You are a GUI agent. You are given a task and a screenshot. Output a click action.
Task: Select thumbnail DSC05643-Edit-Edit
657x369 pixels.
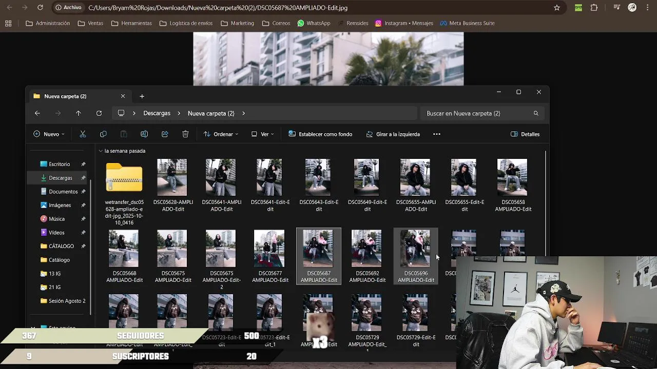[318, 186]
